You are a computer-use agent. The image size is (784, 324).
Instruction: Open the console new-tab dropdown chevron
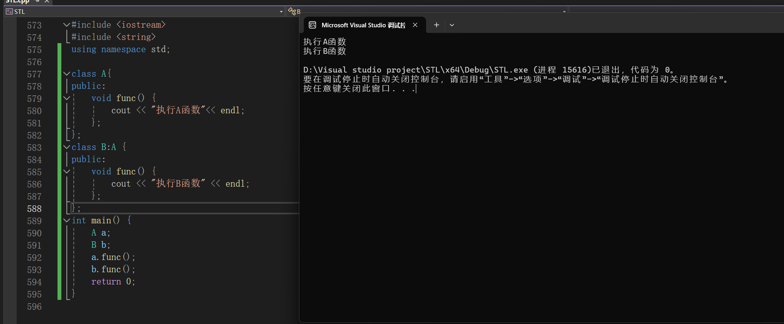(452, 25)
